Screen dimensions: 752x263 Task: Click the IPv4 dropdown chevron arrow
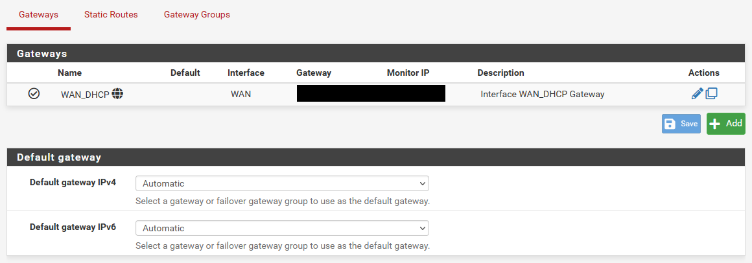(422, 183)
